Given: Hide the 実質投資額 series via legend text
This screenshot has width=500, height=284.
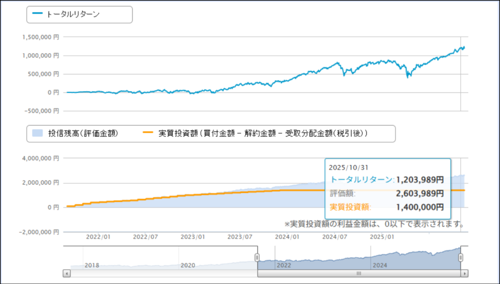Looking at the screenshot, I should pos(264,133).
